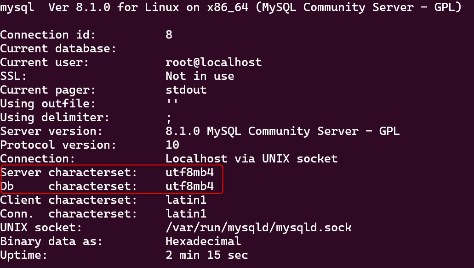Click the Conn. characterset latin1 value
This screenshot has height=268, width=474.
(x=186, y=214)
